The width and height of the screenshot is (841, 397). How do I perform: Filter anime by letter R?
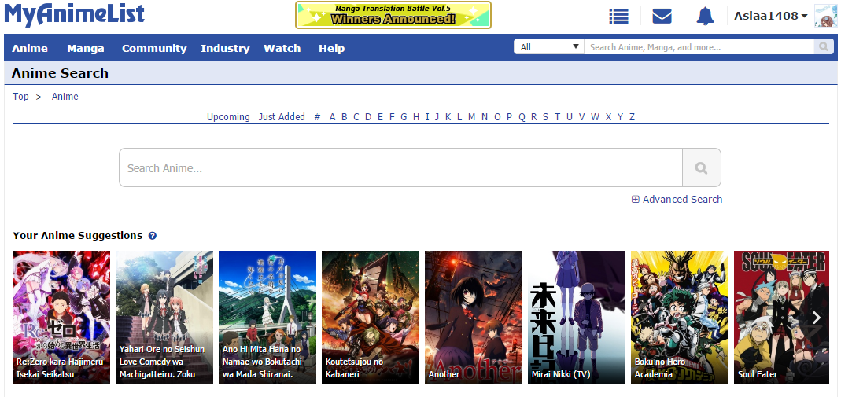(533, 117)
